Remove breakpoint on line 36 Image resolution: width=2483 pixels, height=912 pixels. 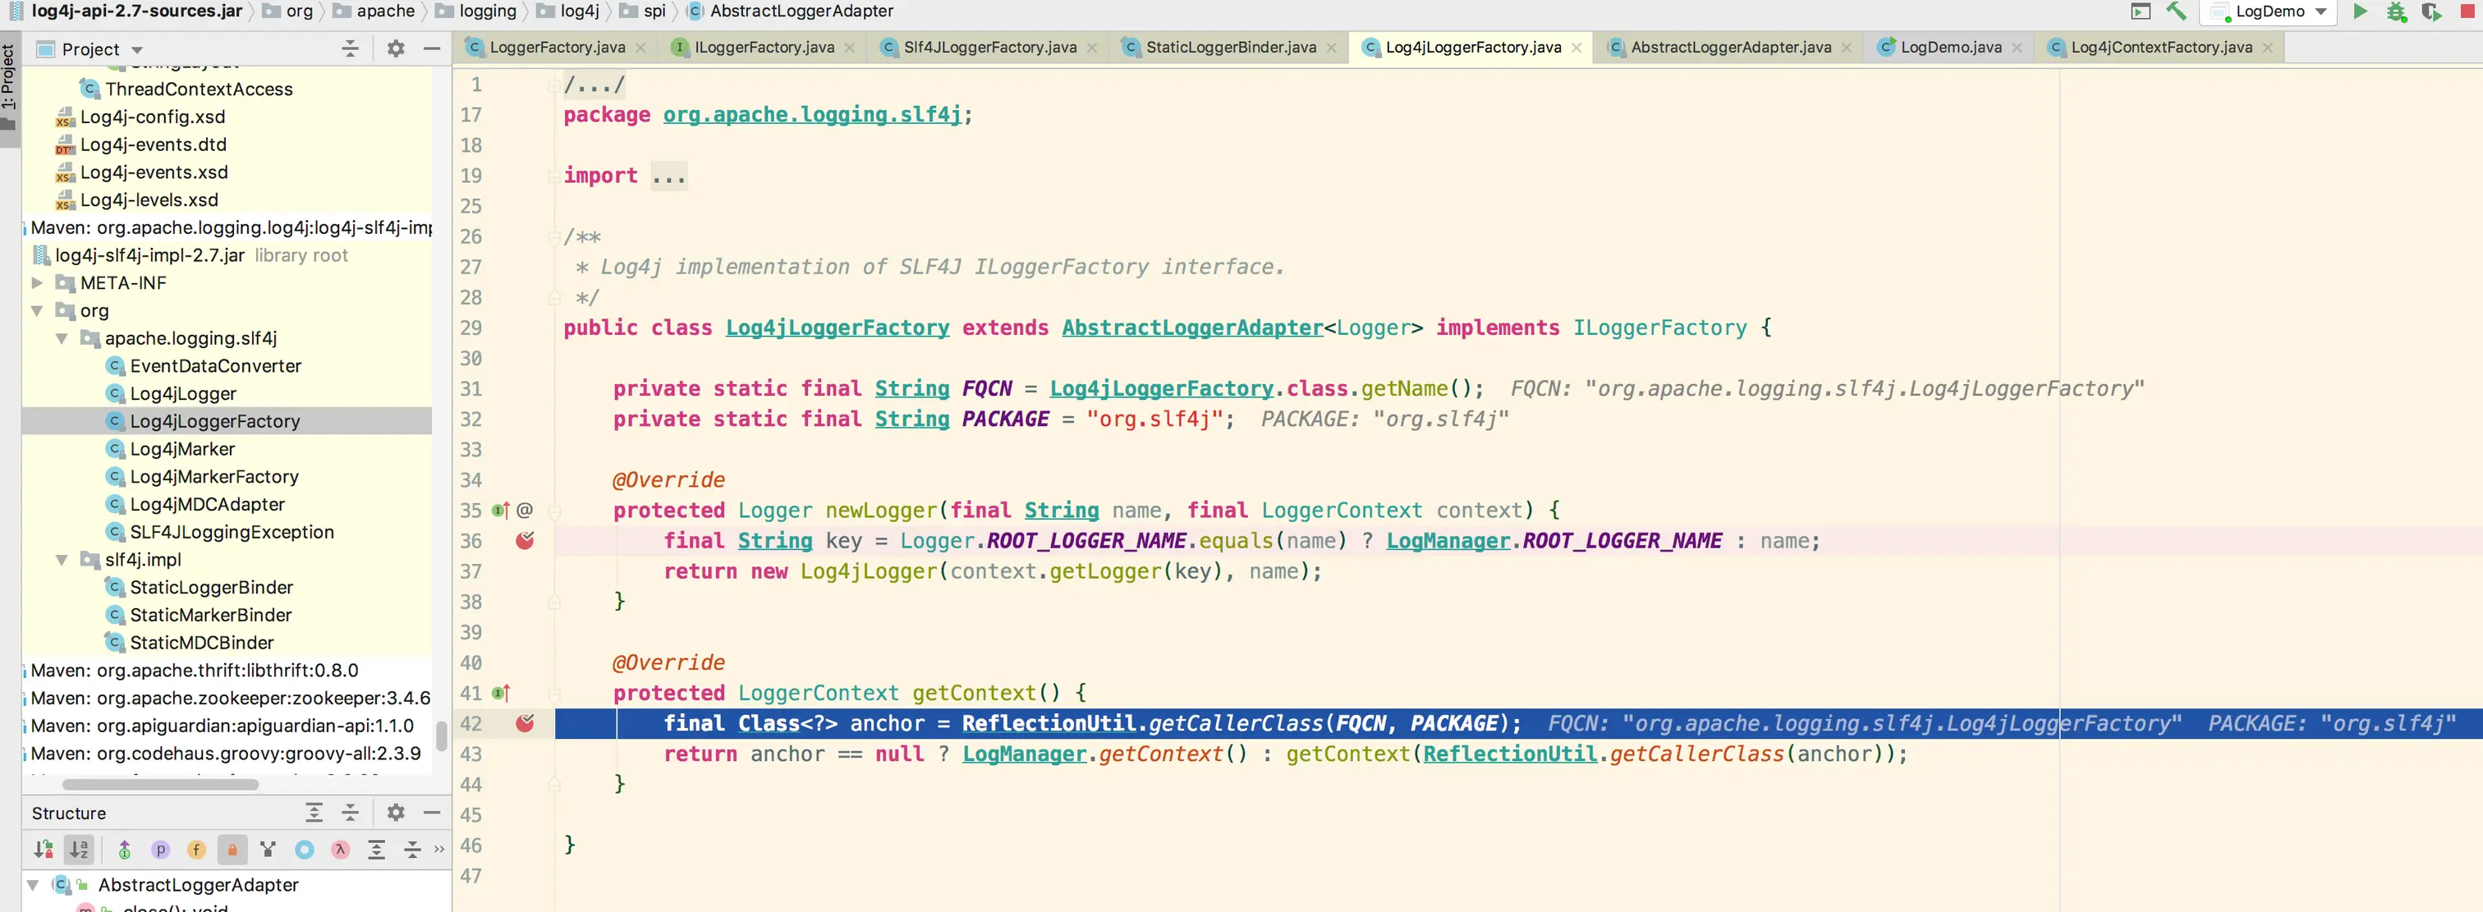click(525, 541)
